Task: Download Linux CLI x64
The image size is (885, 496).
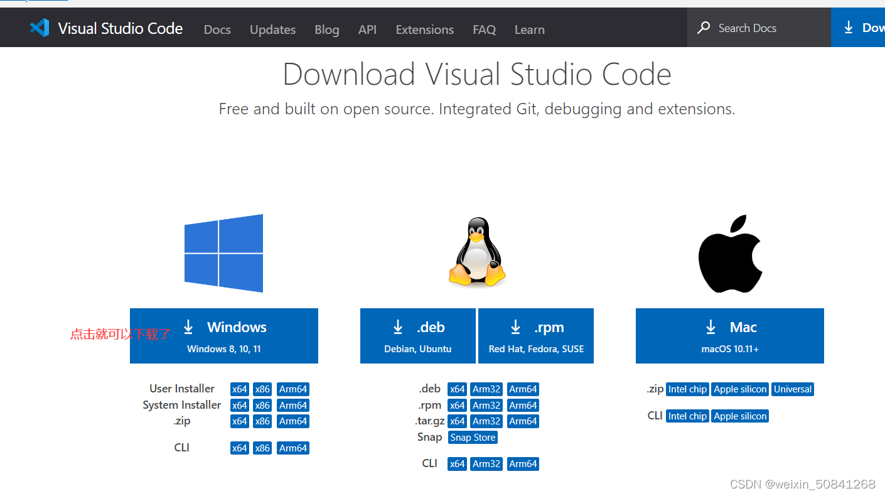Action: (x=458, y=464)
